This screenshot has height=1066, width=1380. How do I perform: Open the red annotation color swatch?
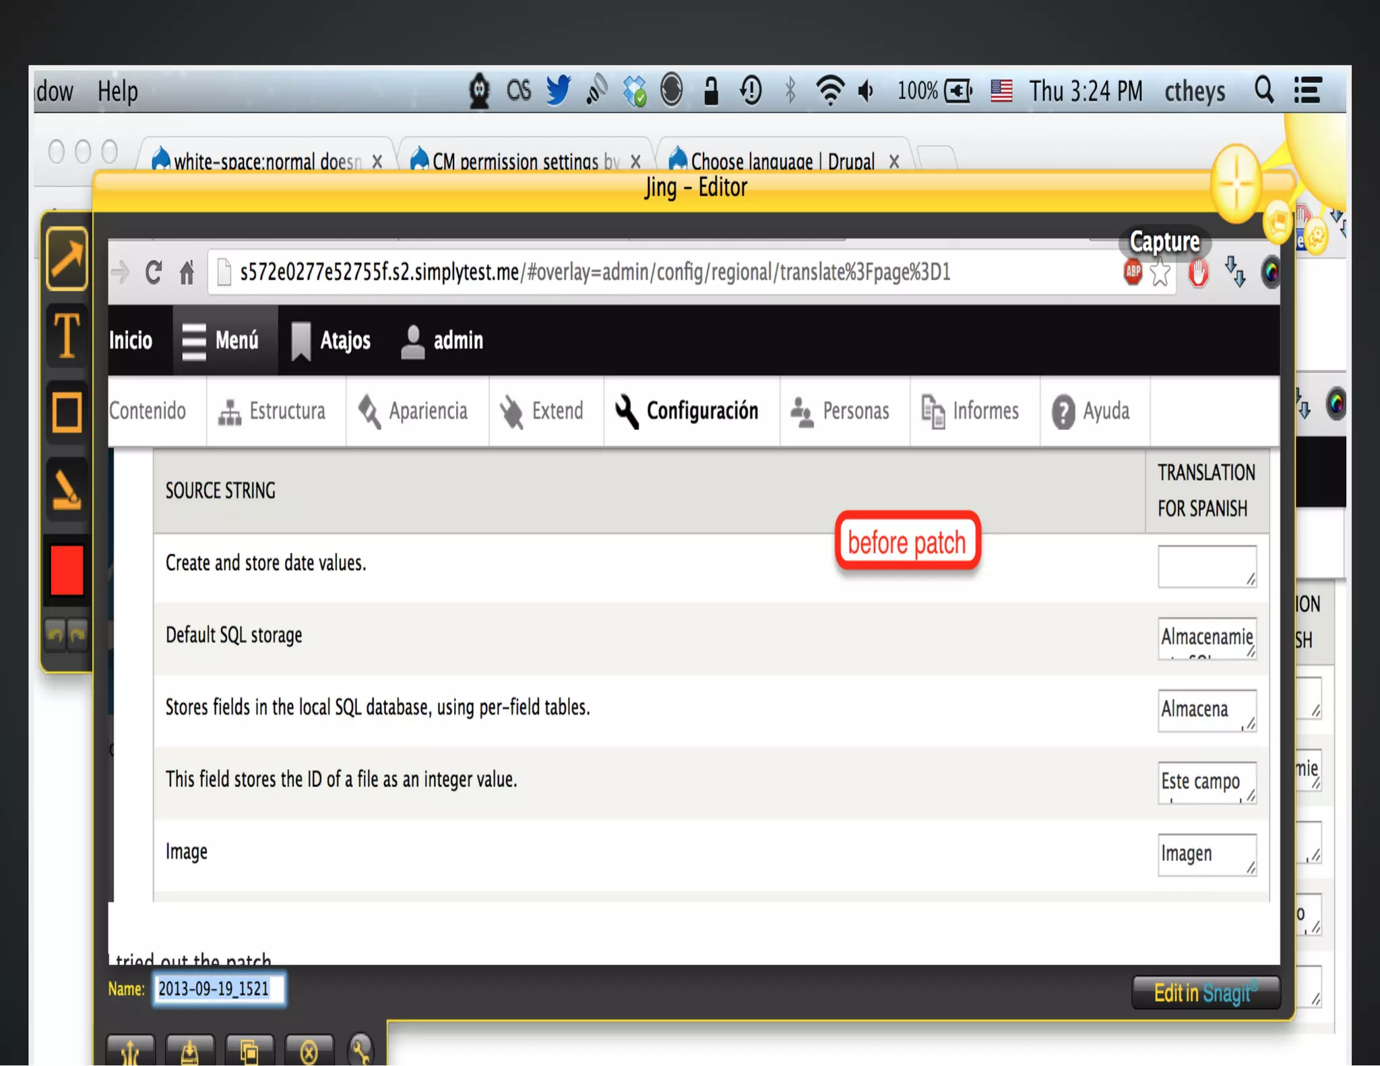pyautogui.click(x=67, y=570)
